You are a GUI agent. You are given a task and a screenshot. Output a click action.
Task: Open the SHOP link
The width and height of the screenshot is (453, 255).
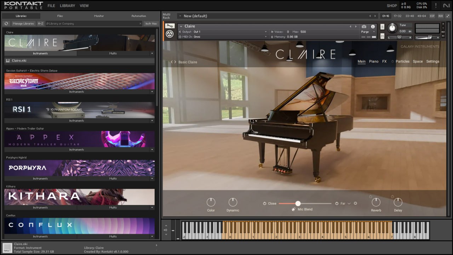392,6
